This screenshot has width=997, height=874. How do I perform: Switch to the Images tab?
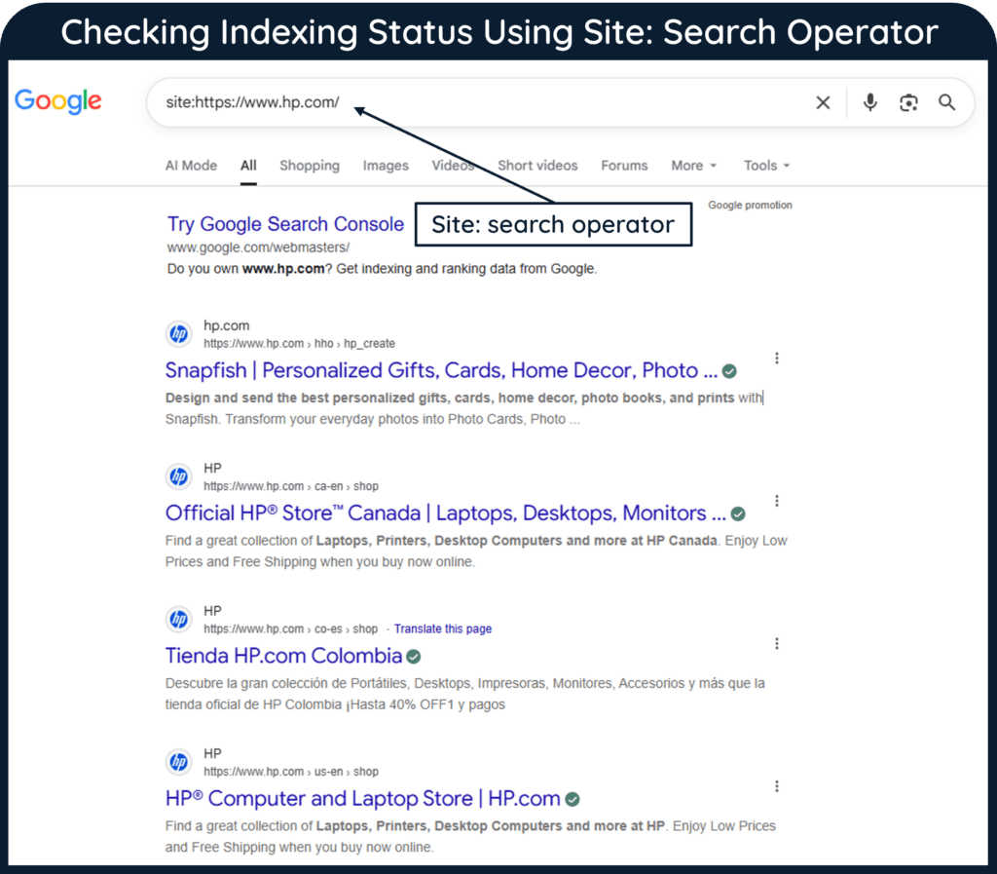tap(386, 166)
